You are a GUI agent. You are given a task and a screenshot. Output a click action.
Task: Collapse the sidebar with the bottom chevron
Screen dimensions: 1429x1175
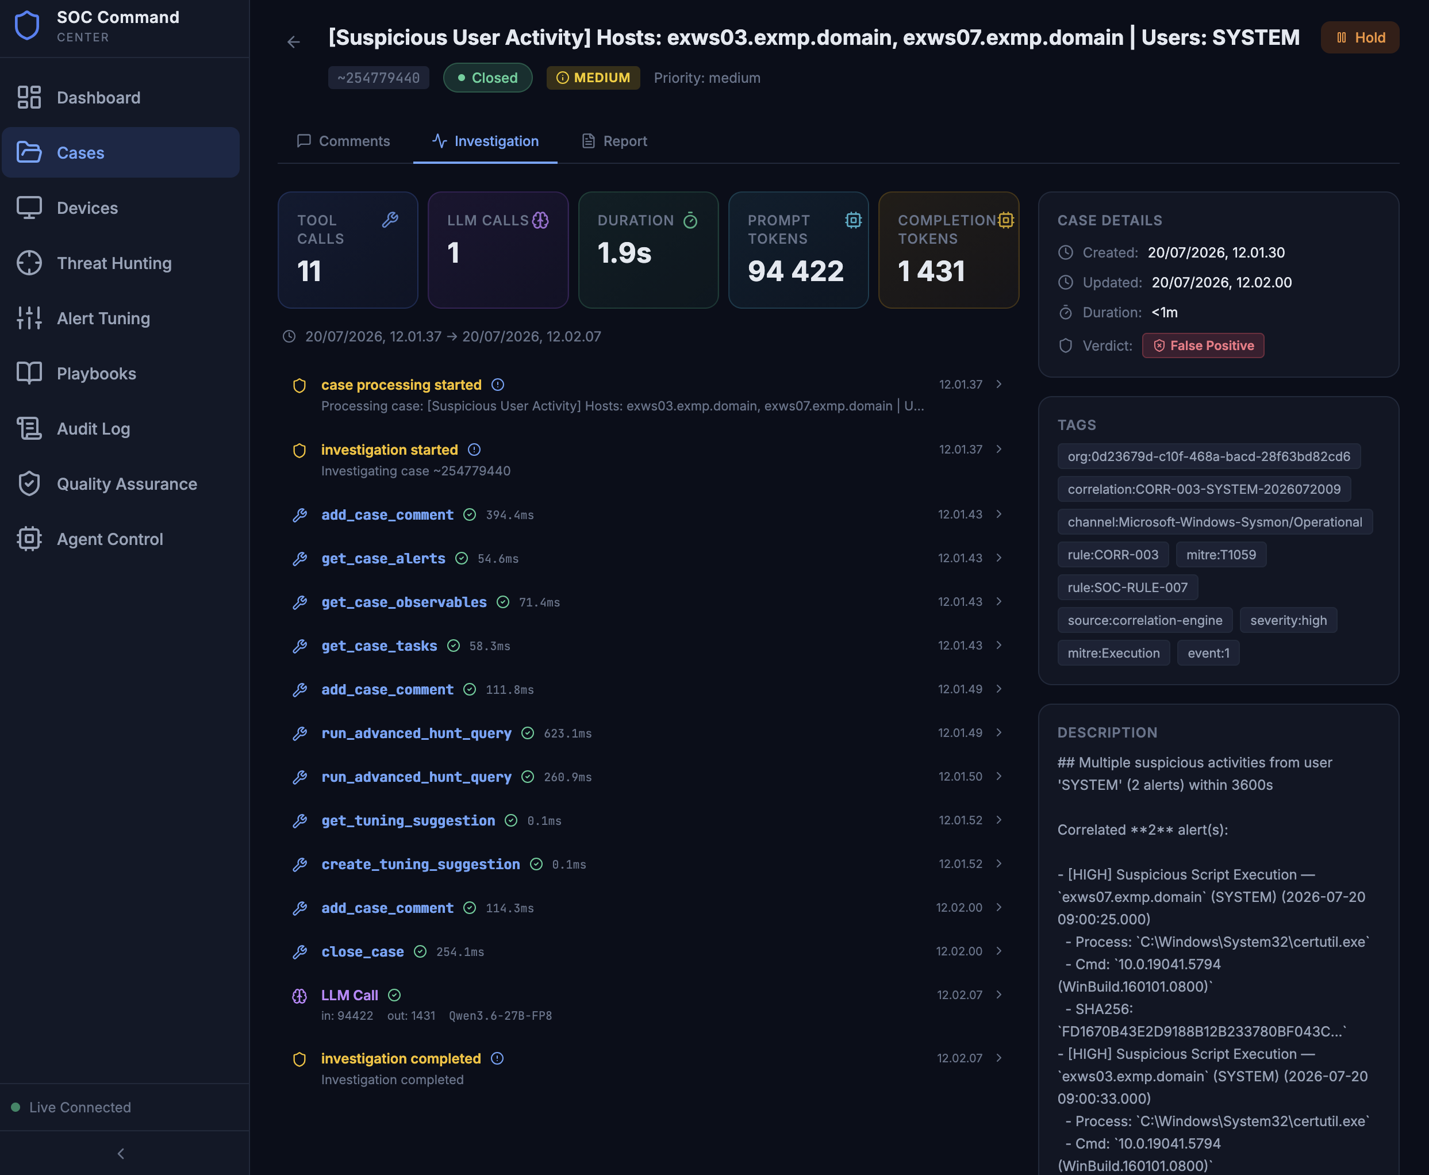[x=121, y=1153]
